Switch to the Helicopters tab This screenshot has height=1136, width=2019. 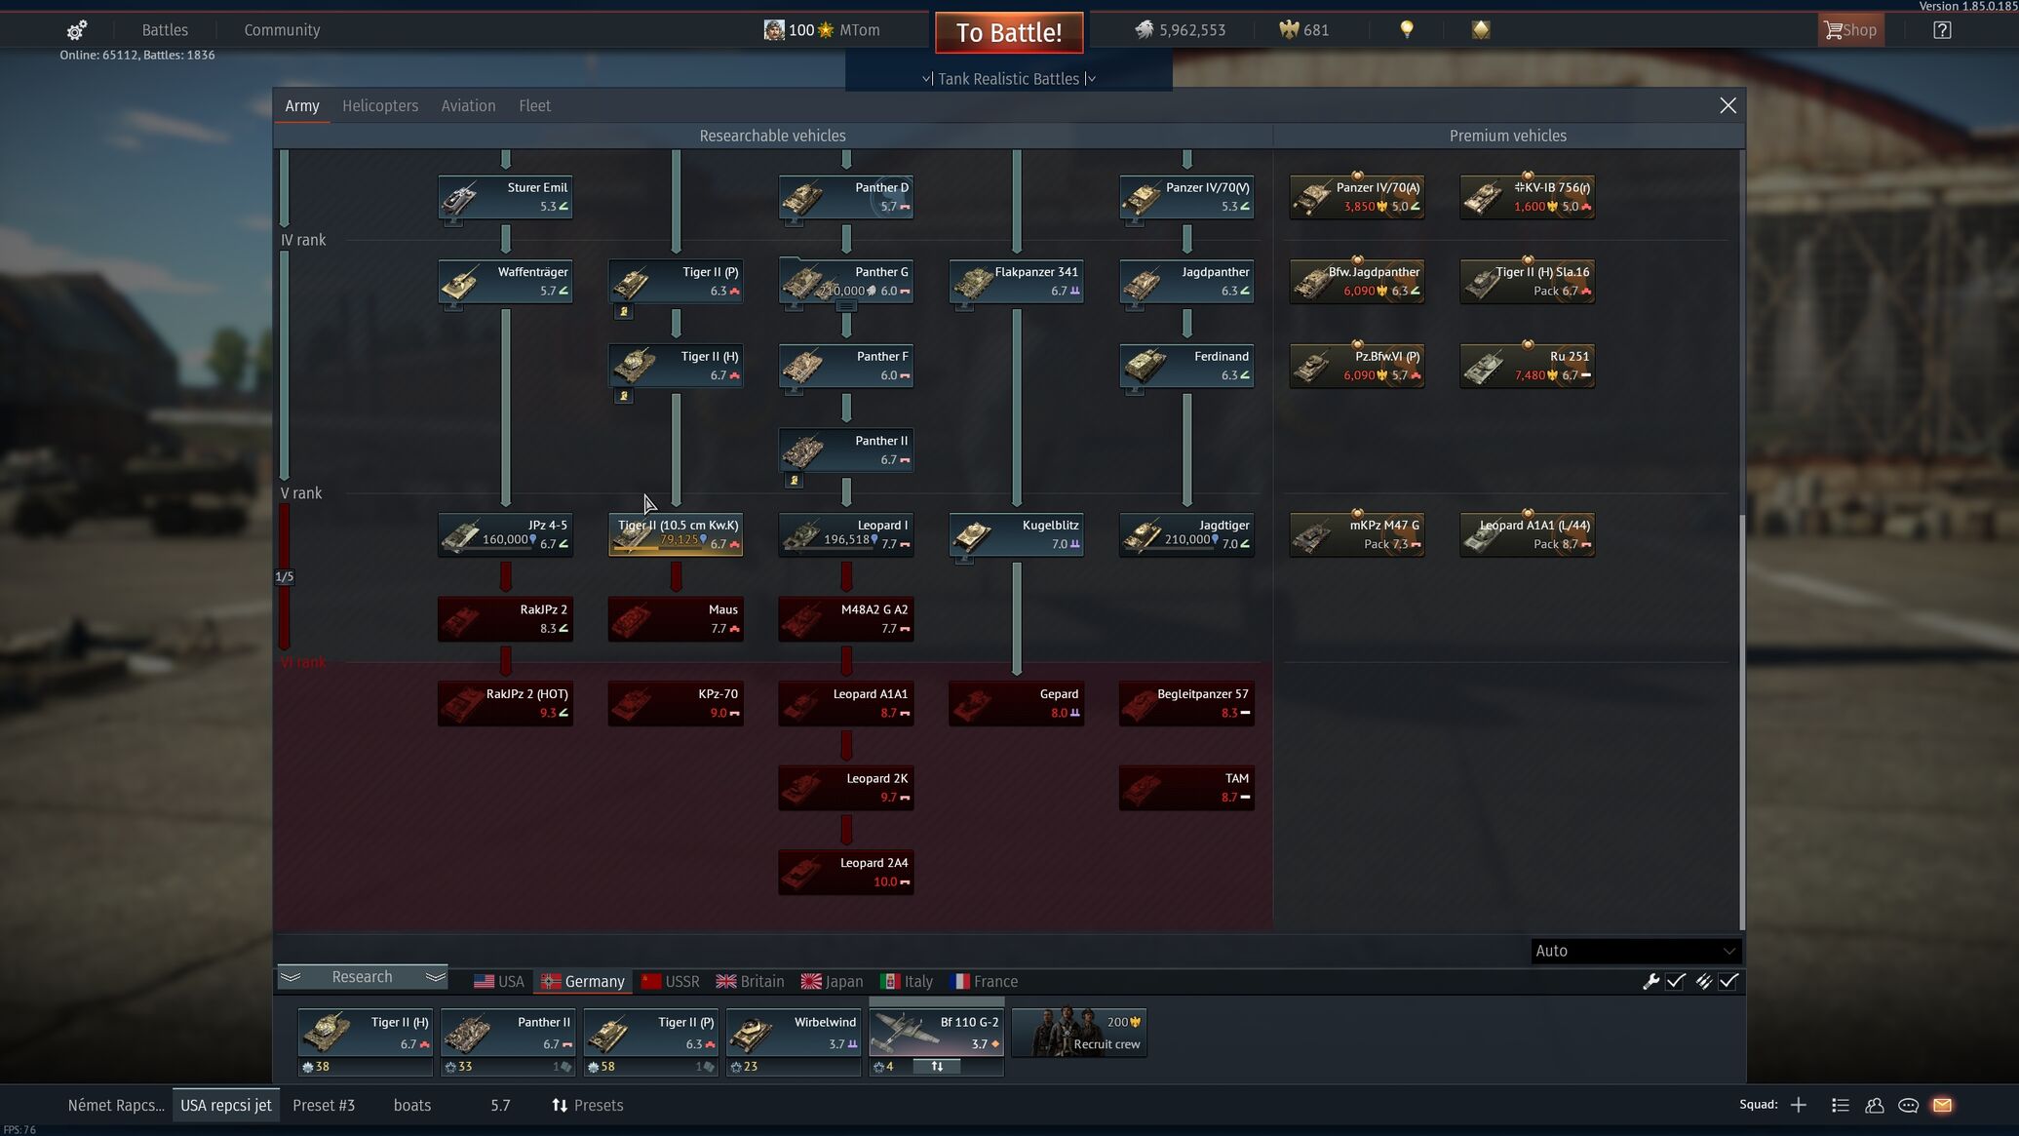click(380, 106)
